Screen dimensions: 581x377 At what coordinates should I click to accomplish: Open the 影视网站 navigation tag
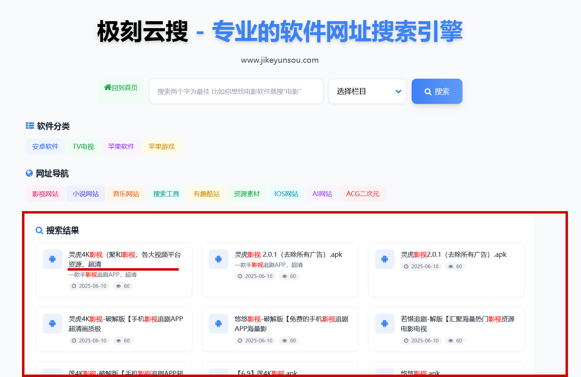(46, 194)
